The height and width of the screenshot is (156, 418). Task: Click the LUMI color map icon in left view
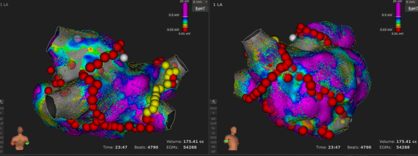coord(200,9)
